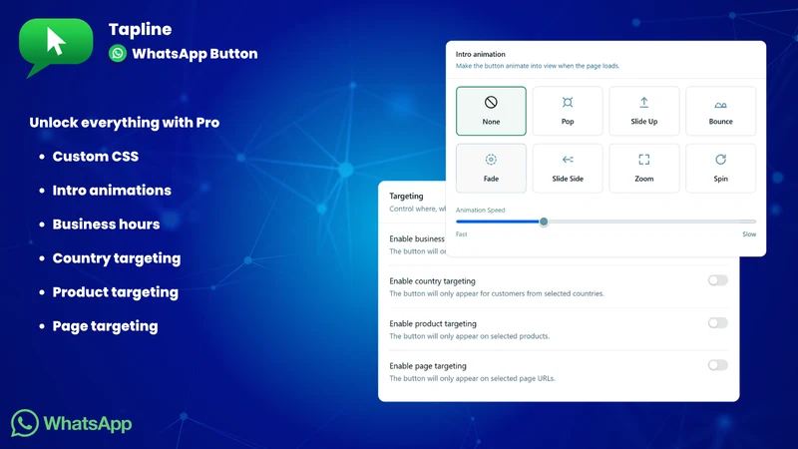Pick the Slide Up animation
798x449 pixels.
click(643, 111)
